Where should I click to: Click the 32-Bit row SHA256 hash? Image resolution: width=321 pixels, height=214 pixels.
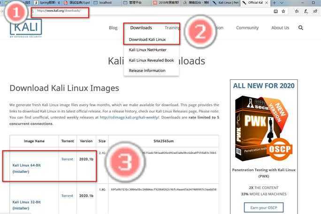click(x=164, y=190)
